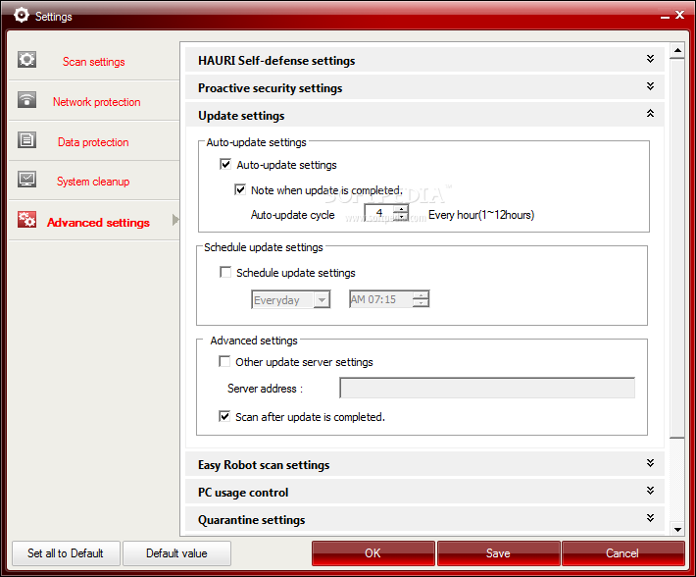Collapse the Update settings section

click(x=424, y=115)
